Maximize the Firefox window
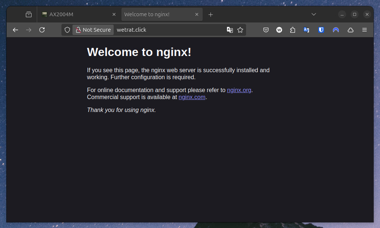 355,15
